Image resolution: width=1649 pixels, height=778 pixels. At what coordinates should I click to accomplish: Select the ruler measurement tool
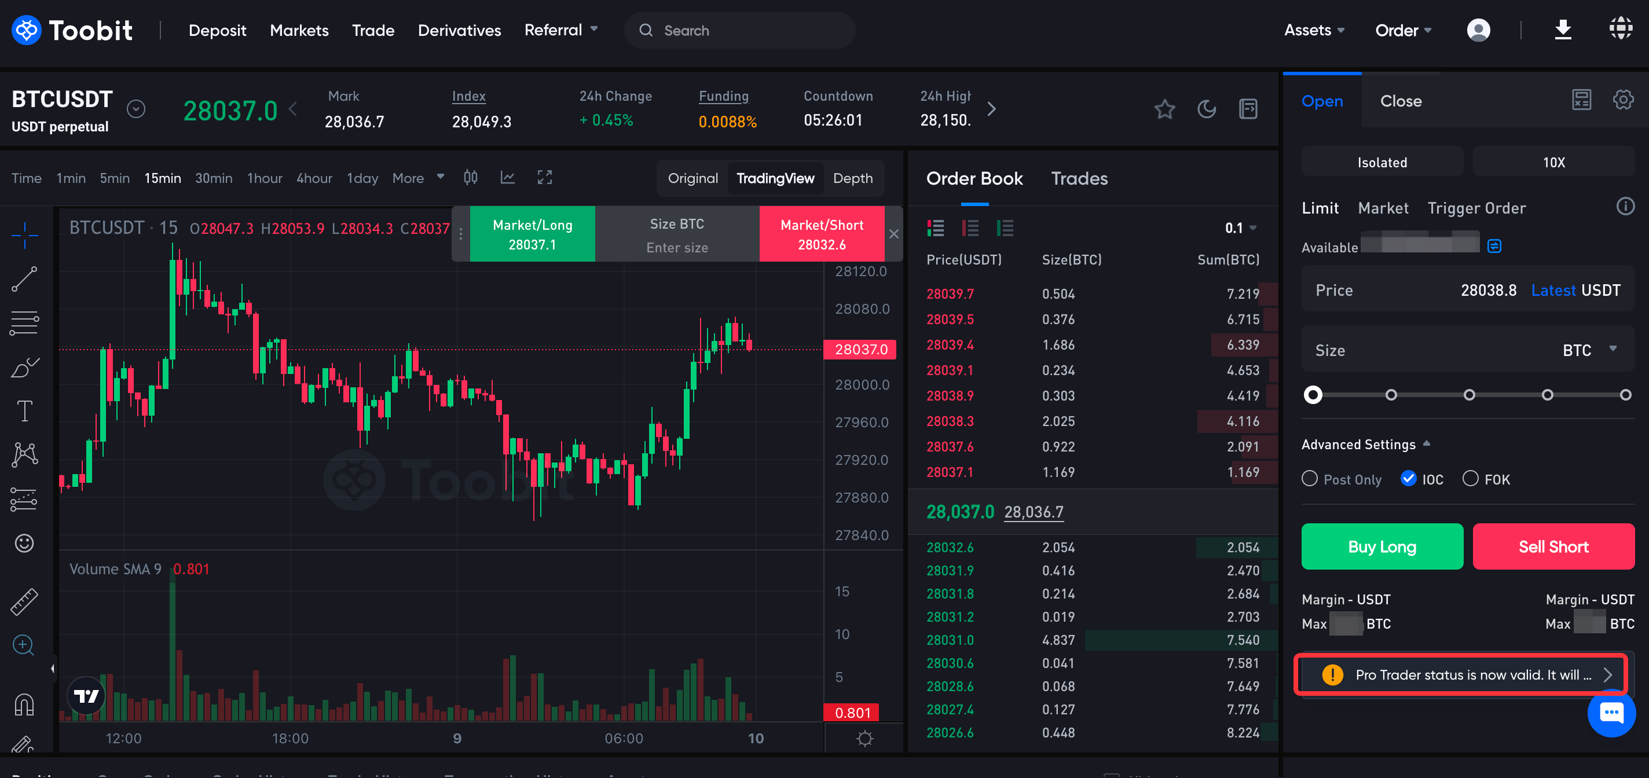coord(24,601)
